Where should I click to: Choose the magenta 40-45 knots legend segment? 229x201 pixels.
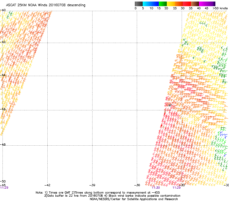click(203, 4)
